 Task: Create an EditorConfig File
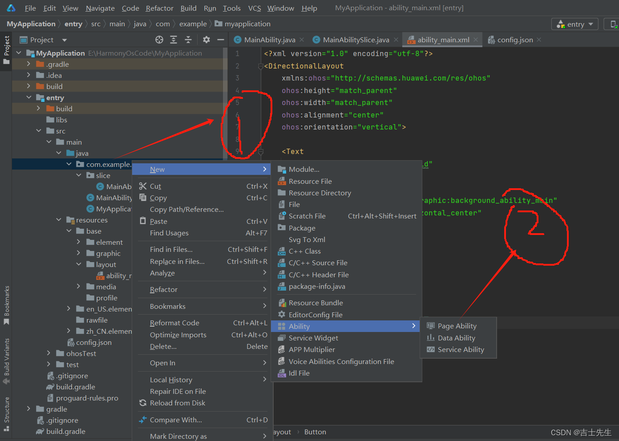pos(347,315)
